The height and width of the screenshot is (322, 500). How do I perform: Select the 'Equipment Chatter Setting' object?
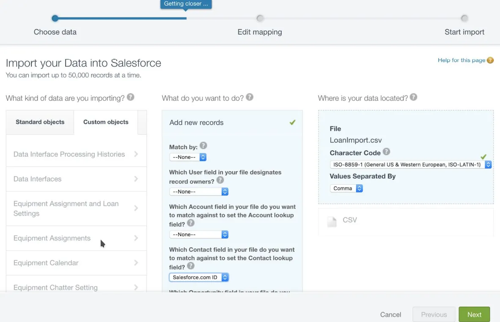76,284
